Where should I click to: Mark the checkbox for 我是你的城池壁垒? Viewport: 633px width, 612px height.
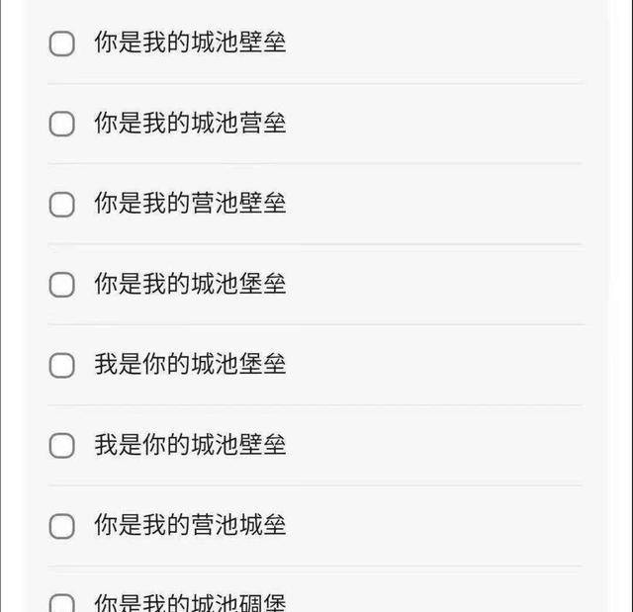click(62, 446)
